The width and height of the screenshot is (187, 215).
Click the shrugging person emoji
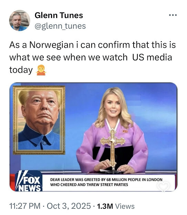tap(41, 70)
